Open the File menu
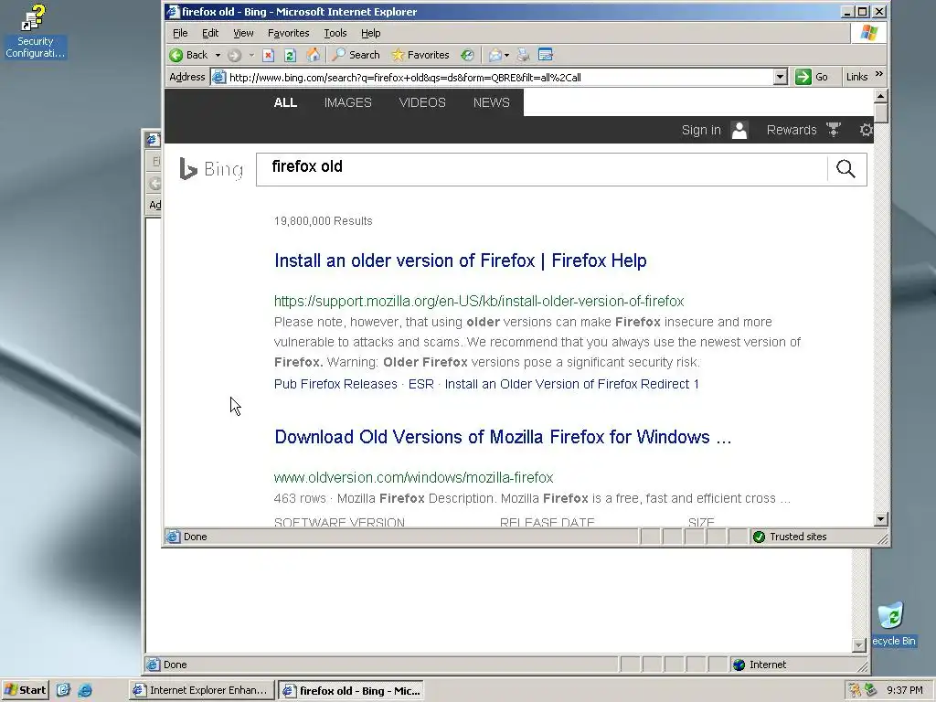Viewport: 936px width, 702px height. [x=180, y=34]
